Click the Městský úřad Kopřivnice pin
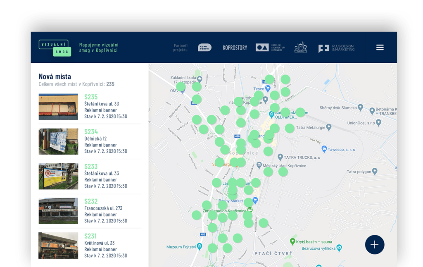This screenshot has width=423, height=267. [259, 165]
